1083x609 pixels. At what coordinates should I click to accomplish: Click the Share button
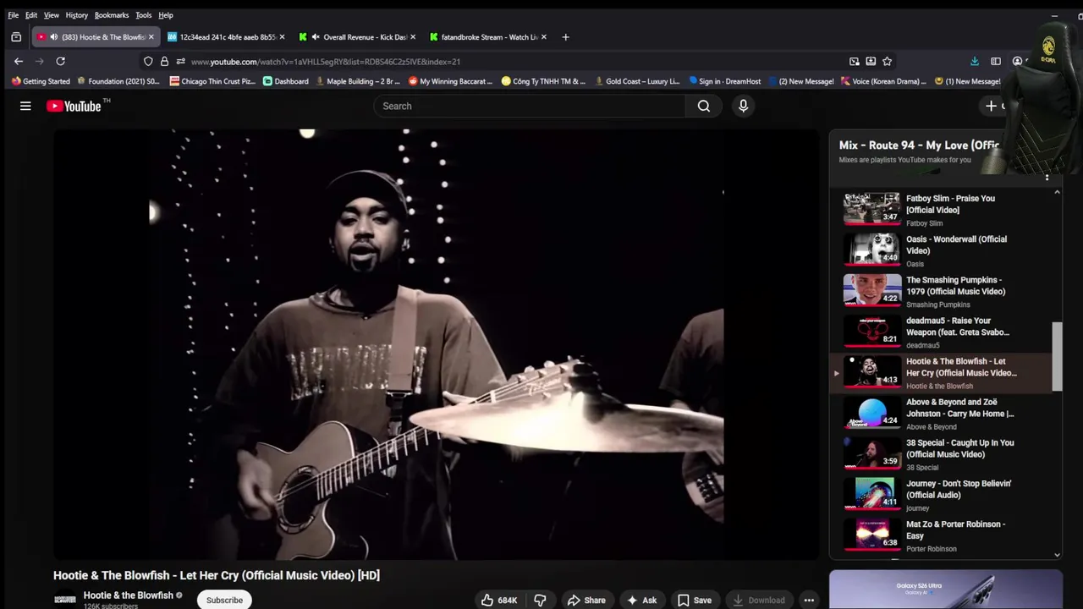[586, 600]
